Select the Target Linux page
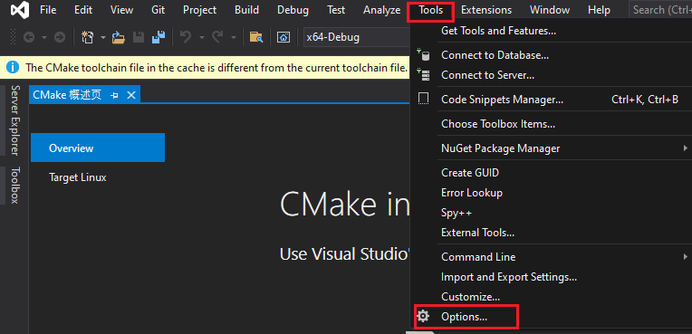 click(x=78, y=177)
